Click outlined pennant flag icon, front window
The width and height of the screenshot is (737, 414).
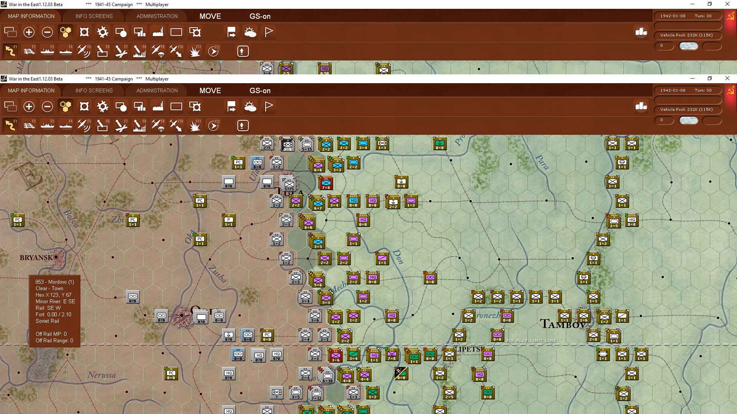tap(269, 107)
